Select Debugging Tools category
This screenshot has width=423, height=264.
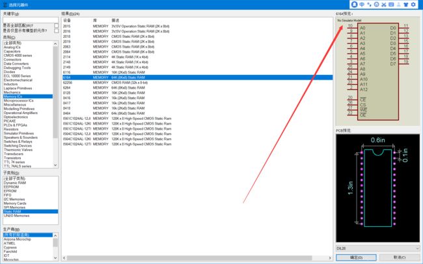click(x=17, y=68)
